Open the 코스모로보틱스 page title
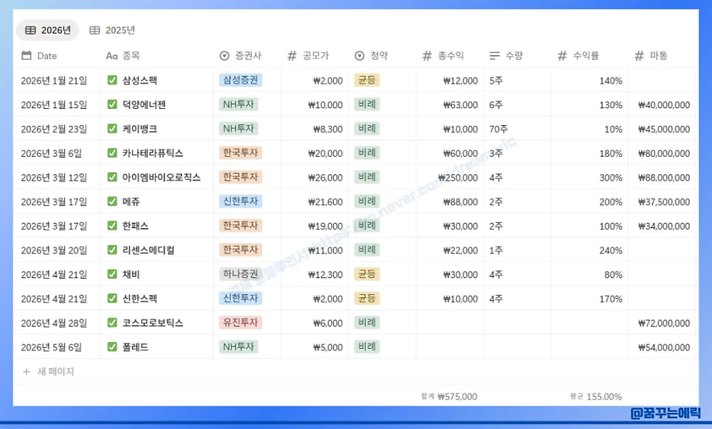The image size is (712, 429). (153, 323)
